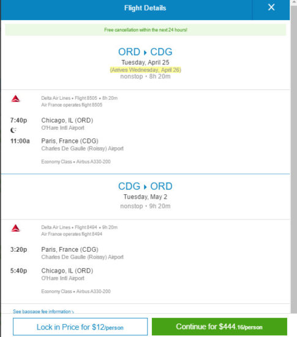
Task: Click the arrow between ORD and CDG outbound
Action: [145, 53]
